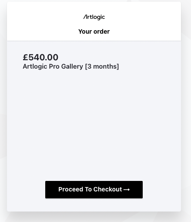Click the .00 decimals of the price
The height and width of the screenshot is (222, 191).
[51, 57]
